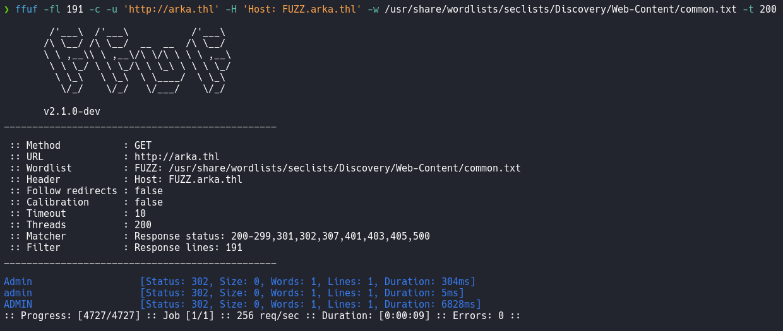The height and width of the screenshot is (331, 783).
Task: Click the 'Admin' result entry
Action: [x=18, y=282]
